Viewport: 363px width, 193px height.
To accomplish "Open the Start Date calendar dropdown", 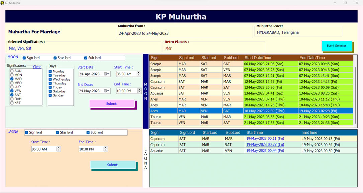I will [107, 74].
